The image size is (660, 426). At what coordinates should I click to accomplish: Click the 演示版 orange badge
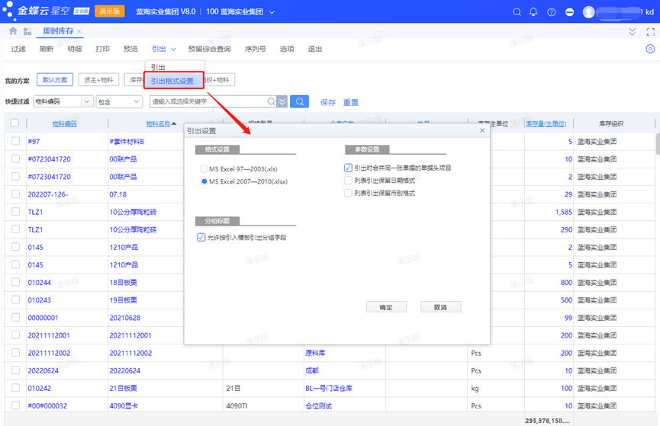click(x=109, y=11)
